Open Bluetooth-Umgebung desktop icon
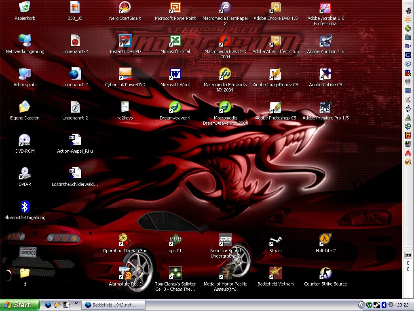The image size is (414, 311). tap(25, 207)
